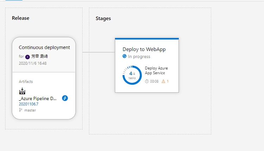This screenshot has height=151, width=264.
Task: Click the master branch icon
Action: [21, 110]
